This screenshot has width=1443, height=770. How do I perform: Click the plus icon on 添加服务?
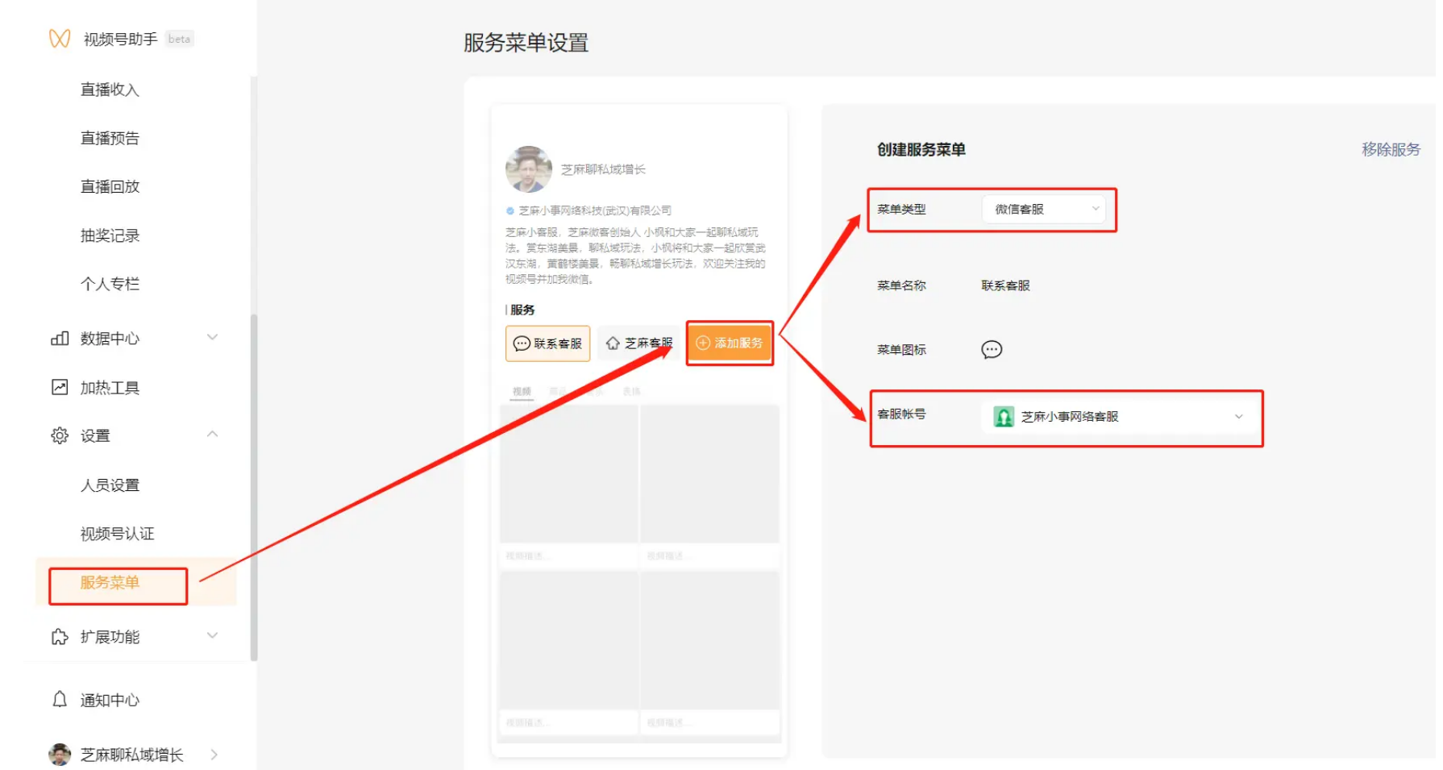click(x=703, y=343)
